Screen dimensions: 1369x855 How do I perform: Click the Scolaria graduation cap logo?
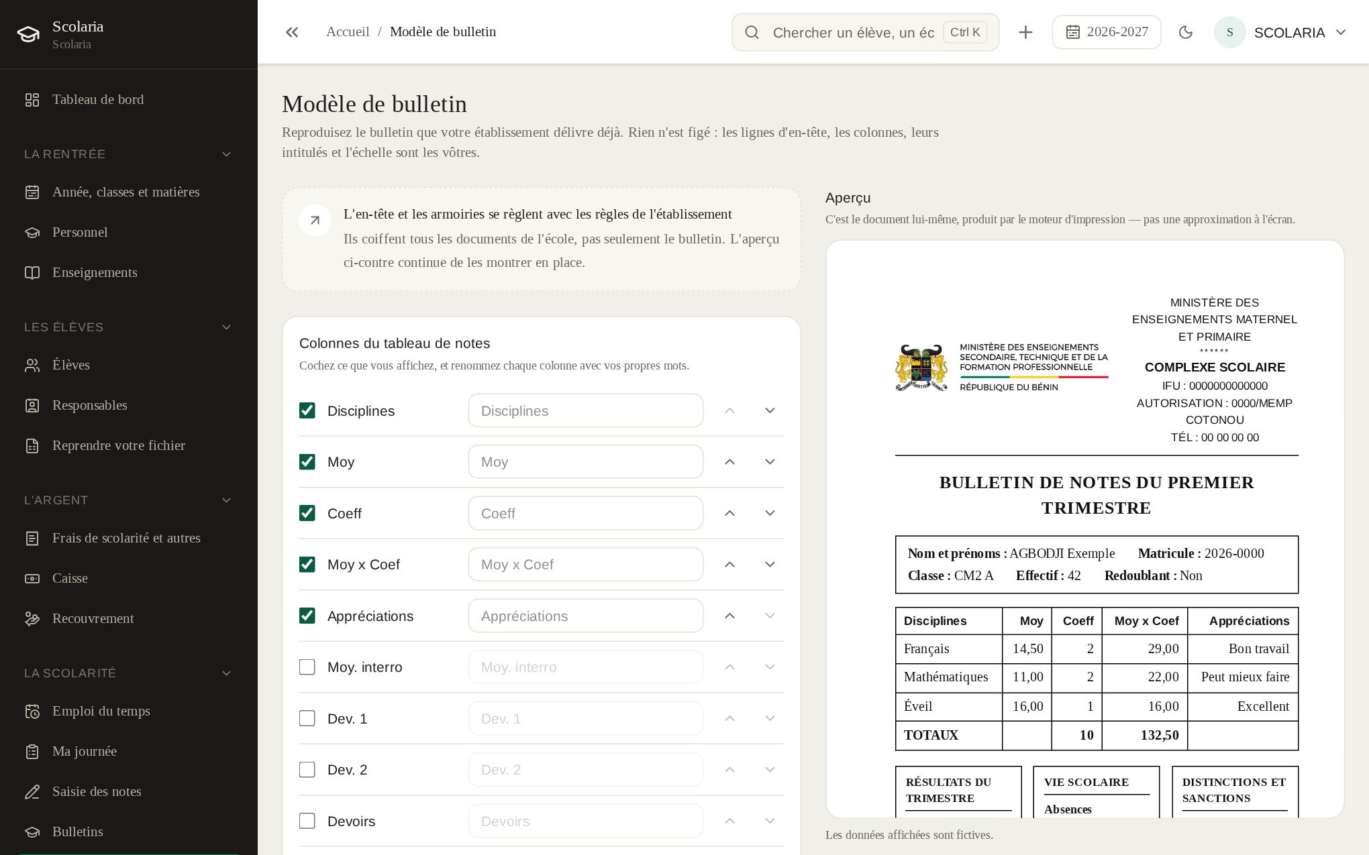(28, 34)
